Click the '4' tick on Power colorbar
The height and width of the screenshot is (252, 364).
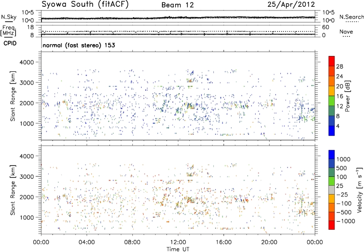338,126
